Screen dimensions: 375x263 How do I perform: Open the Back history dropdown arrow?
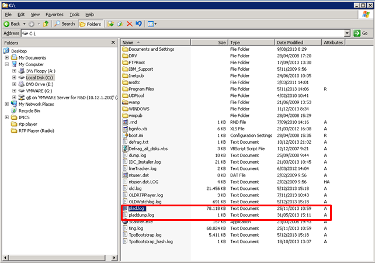24,24
